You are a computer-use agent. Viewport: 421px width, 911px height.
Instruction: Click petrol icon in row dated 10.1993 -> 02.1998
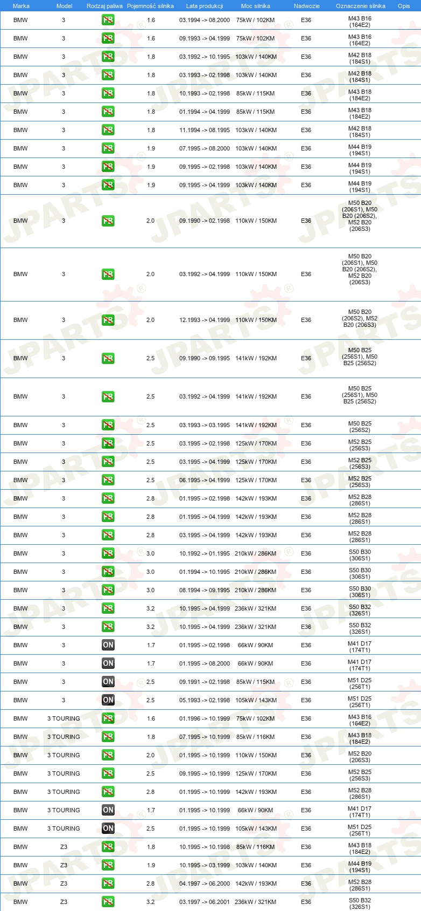click(x=108, y=93)
